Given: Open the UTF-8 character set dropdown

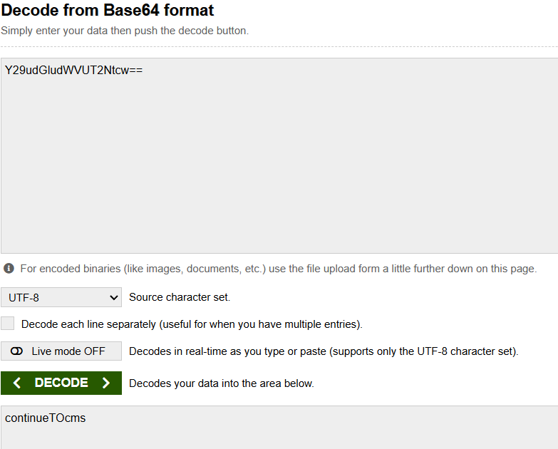Looking at the screenshot, I should pyautogui.click(x=61, y=297).
